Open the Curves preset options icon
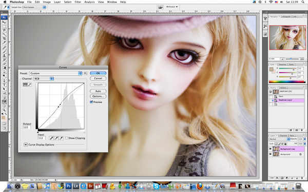 pos(85,73)
